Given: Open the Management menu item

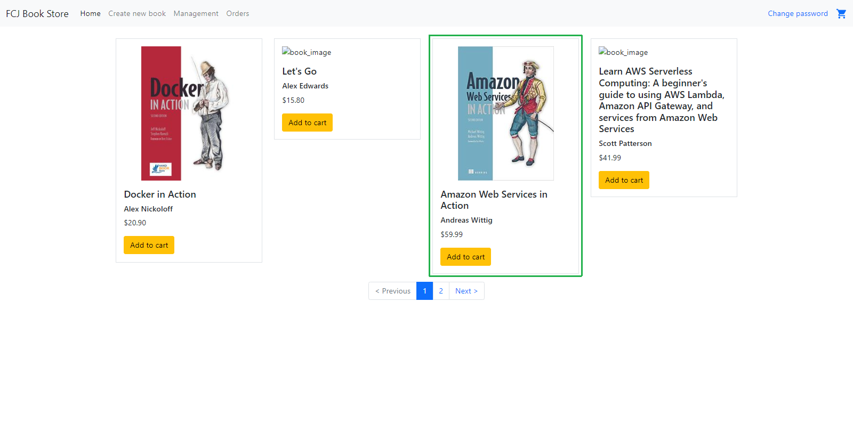Looking at the screenshot, I should pyautogui.click(x=196, y=13).
